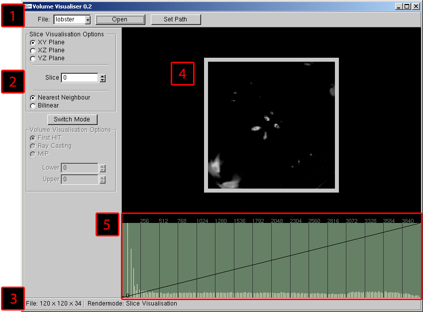
Task: Expand the lobster file dropdown
Action: (88, 20)
